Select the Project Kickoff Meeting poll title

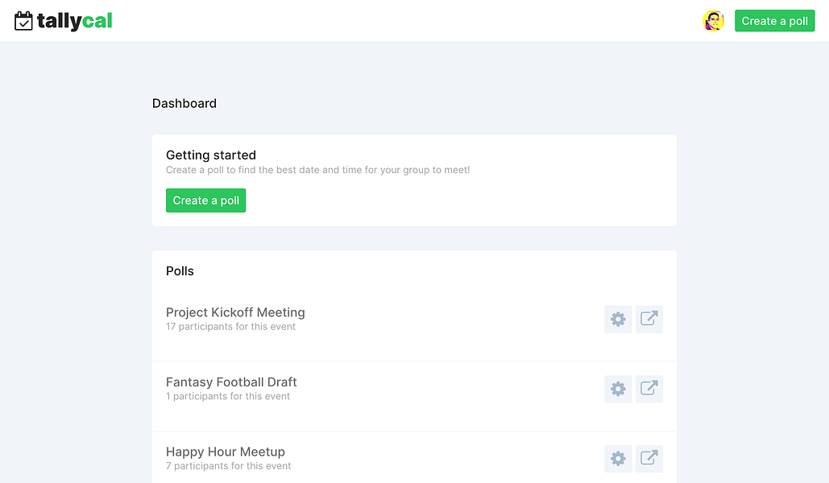235,312
